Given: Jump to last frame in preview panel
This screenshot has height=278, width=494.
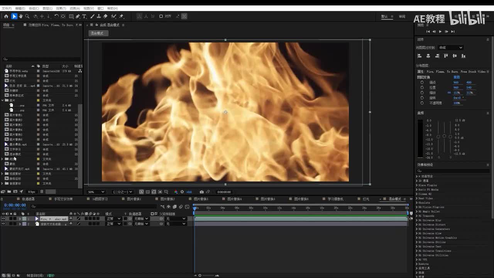Looking at the screenshot, I should pos(453,32).
